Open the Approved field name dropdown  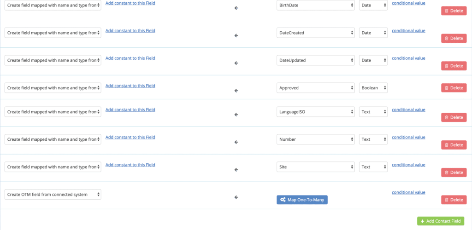pos(316,88)
